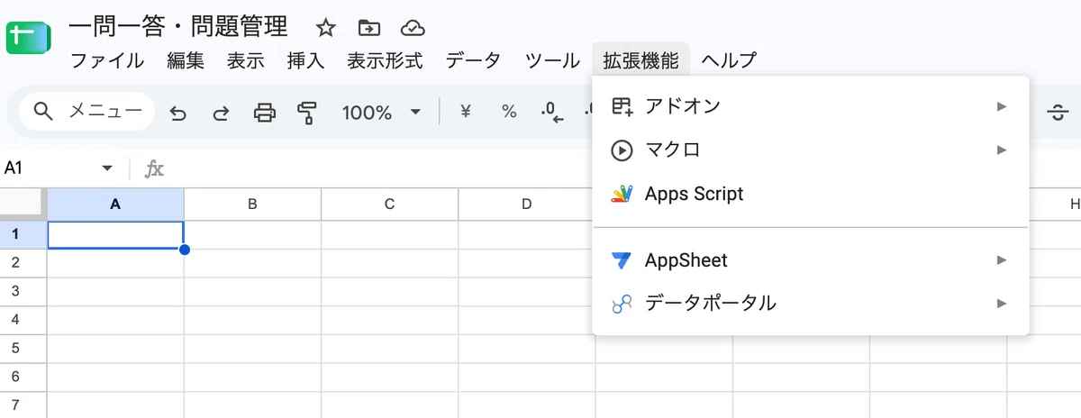Open the 表示形式 menu
This screenshot has height=418, width=1081.
pos(385,60)
